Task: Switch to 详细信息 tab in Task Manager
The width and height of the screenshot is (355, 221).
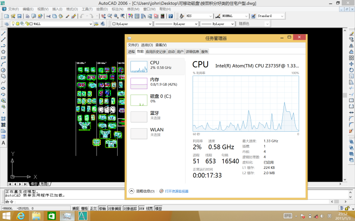Action: coord(192,52)
